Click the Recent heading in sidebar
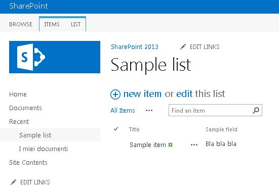279x190 pixels. (19, 122)
